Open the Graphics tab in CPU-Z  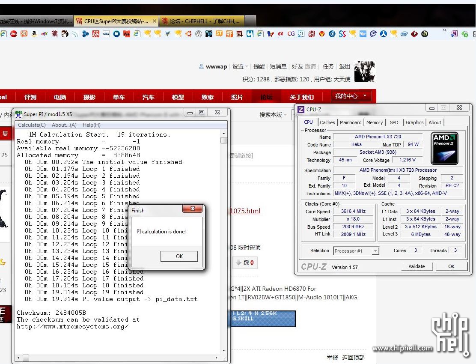pyautogui.click(x=415, y=122)
